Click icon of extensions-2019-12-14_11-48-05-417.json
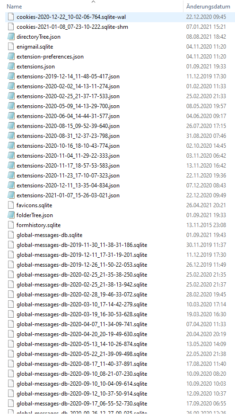Viewport: 235px width, 414px height. point(10,76)
